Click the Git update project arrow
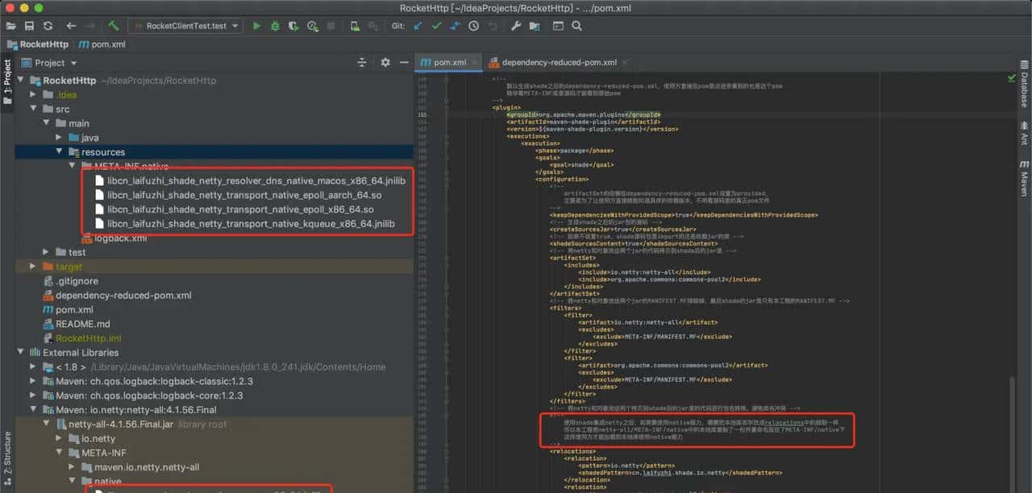 coord(418,26)
